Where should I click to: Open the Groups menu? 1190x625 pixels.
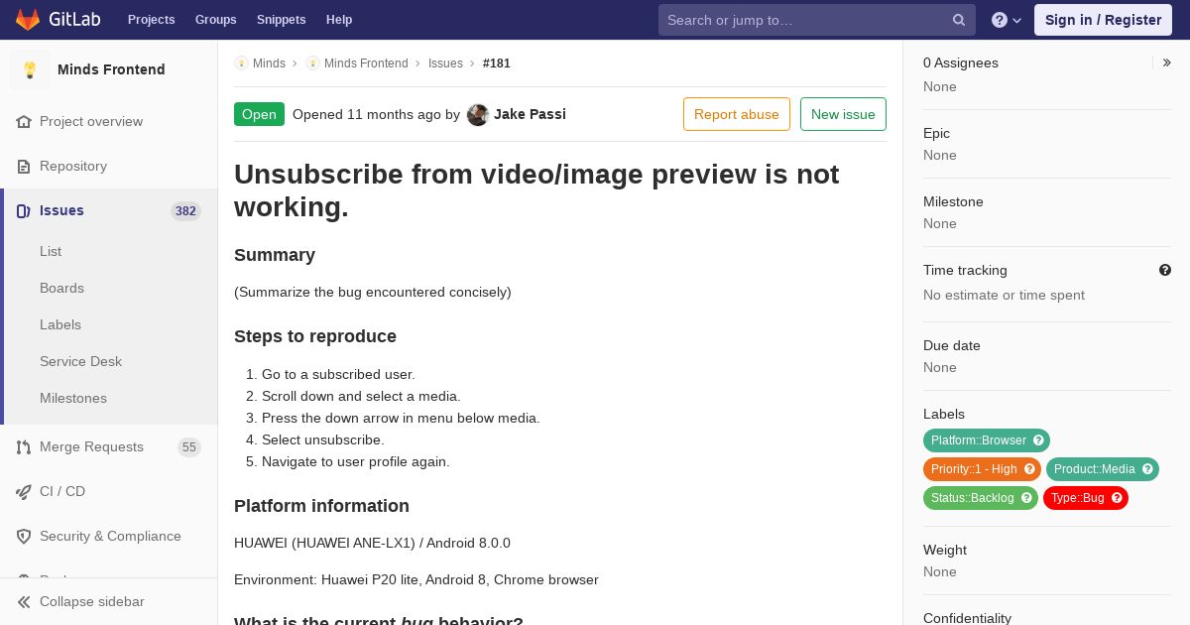point(216,20)
